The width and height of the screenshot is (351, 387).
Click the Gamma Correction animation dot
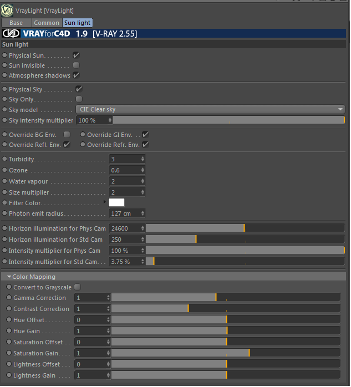pos(9,297)
